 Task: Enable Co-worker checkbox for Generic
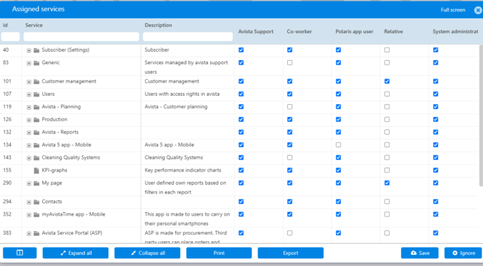(290, 63)
